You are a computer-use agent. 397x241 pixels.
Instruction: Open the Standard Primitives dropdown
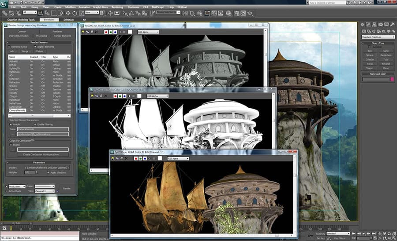(377, 37)
